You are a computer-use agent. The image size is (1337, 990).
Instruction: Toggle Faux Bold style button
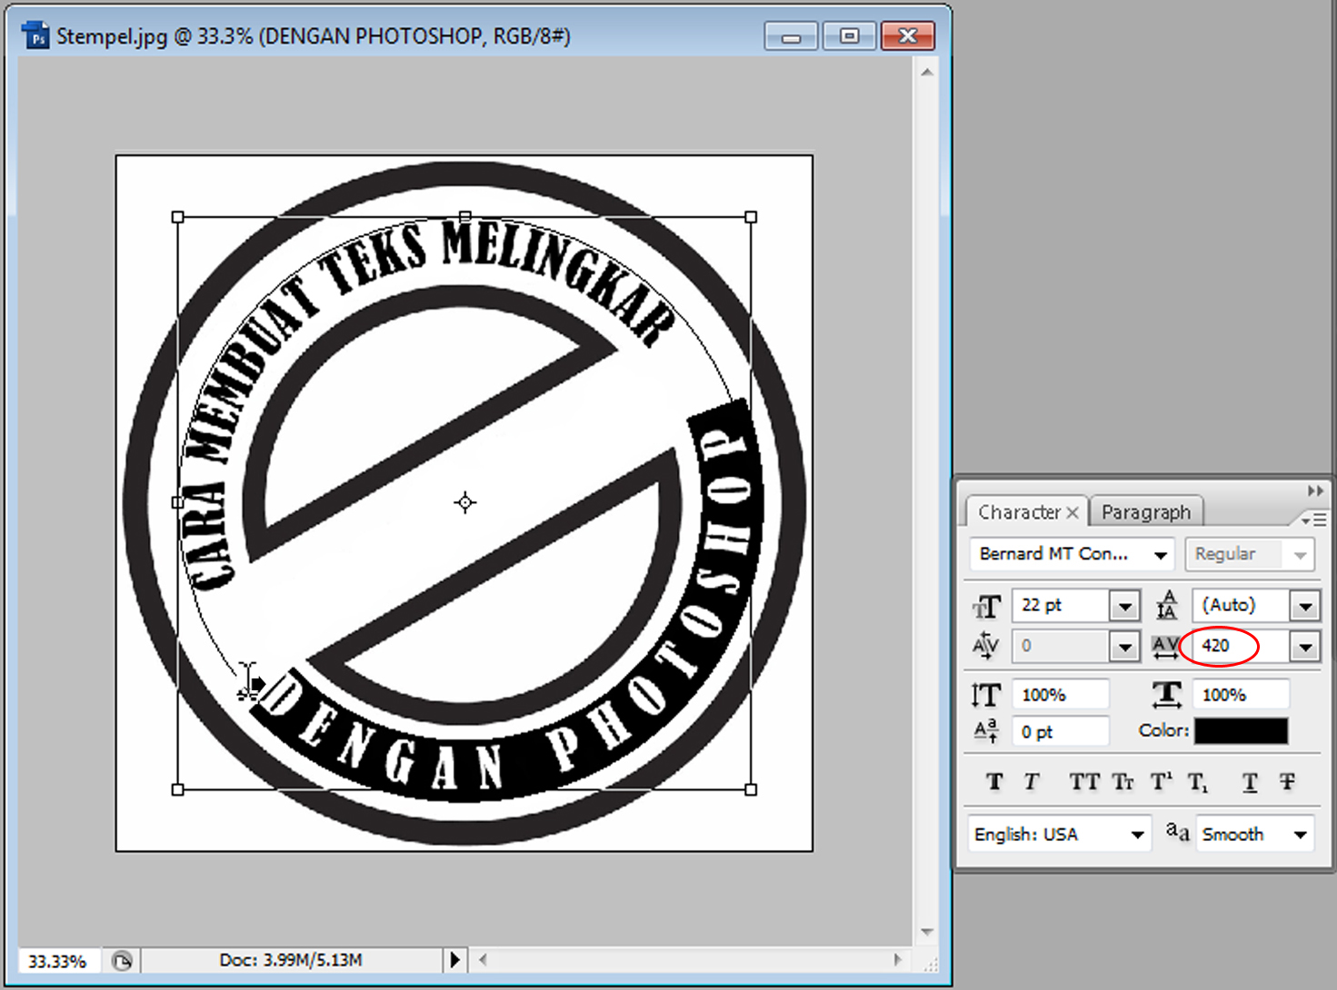(x=994, y=782)
